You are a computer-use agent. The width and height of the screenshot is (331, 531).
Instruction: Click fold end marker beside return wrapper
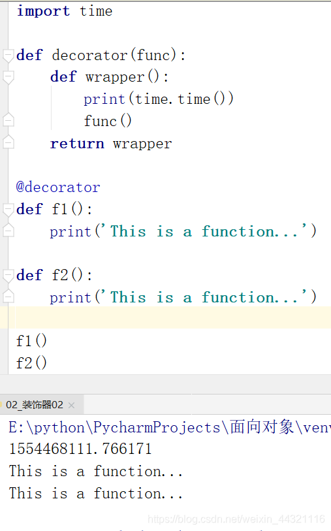coord(8,142)
